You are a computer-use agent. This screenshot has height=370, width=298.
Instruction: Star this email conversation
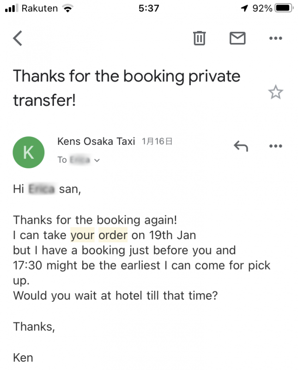click(275, 92)
